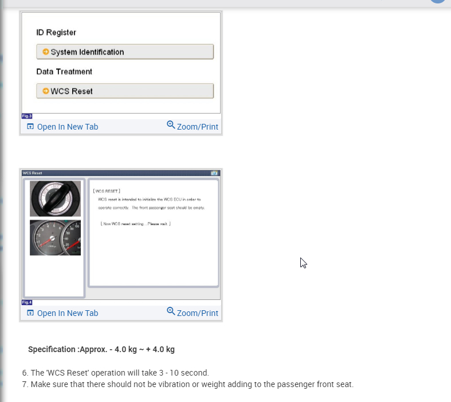The image size is (451, 402).
Task: Click the 'ID Register' heading text
Action: point(56,33)
